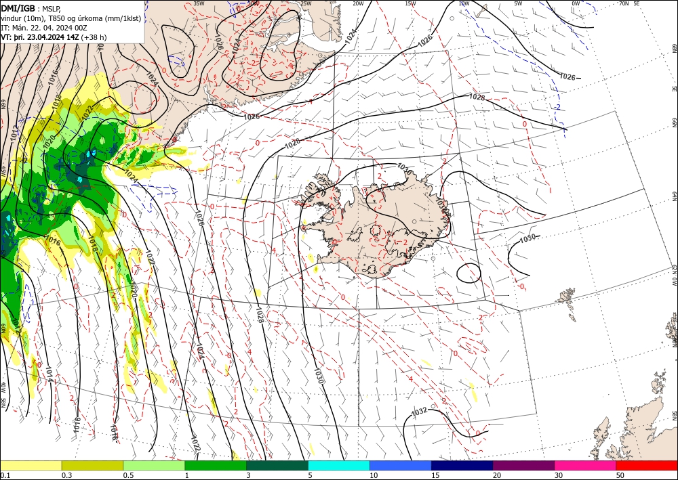678x480 pixels.
Task: Choose the navy 15–20 legend swatch
Action: [x=462, y=465]
